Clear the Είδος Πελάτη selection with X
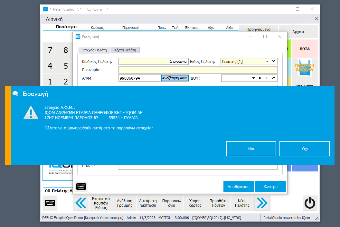This screenshot has width=340, height=227. 274,61
